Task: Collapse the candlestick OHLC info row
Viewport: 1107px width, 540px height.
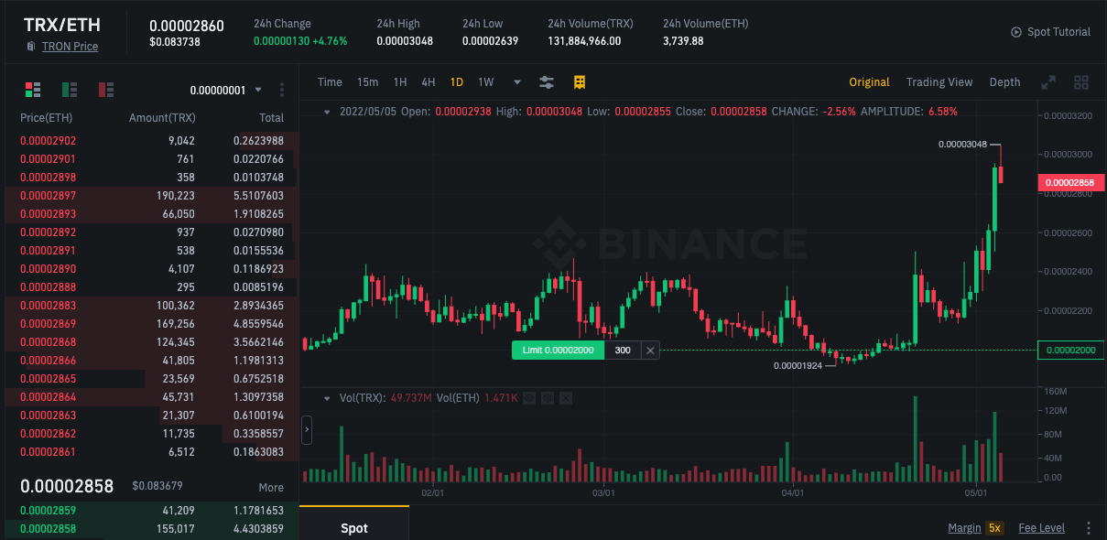Action: pyautogui.click(x=328, y=112)
